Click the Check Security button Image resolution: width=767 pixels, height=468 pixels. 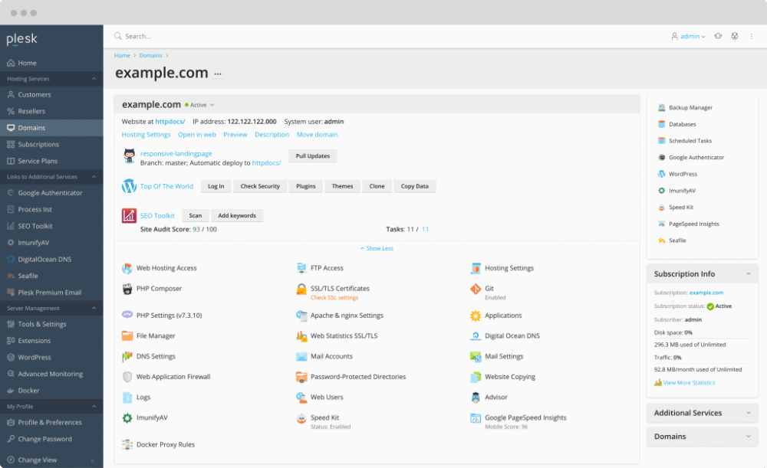click(260, 186)
